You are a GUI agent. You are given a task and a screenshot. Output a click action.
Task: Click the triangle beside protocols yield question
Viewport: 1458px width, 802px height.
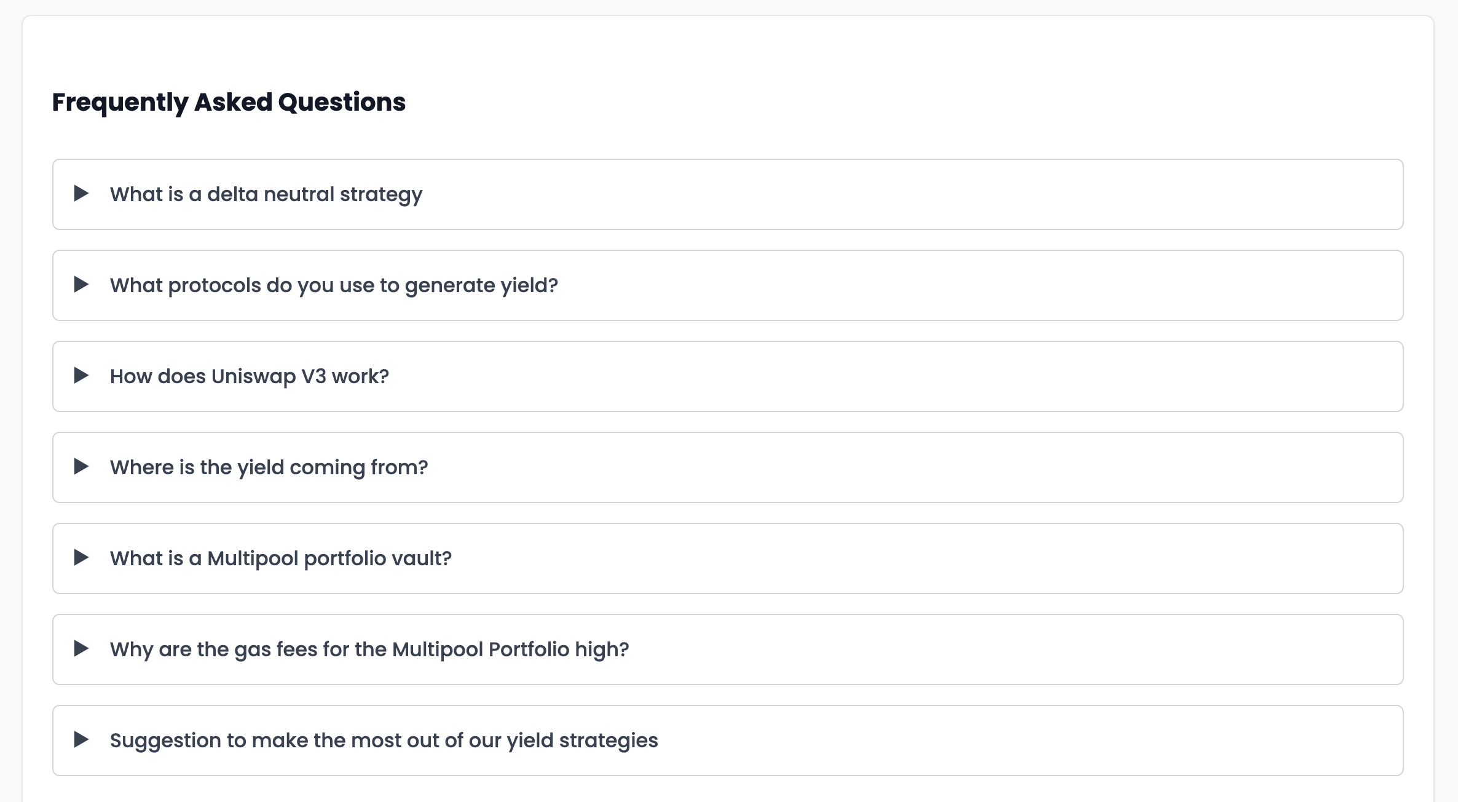coord(81,285)
